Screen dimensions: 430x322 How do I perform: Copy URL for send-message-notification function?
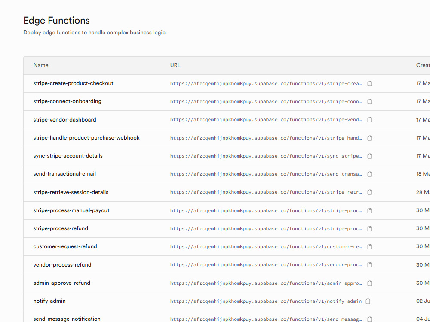(369, 319)
